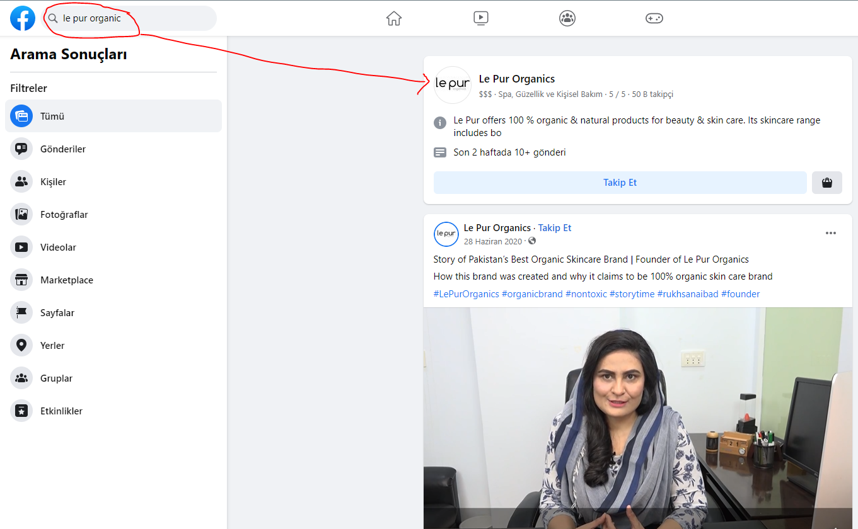Click the page category text 'Spa, Güzellik ve Kişisel Bakım'
Image resolution: width=858 pixels, height=529 pixels.
tap(551, 94)
